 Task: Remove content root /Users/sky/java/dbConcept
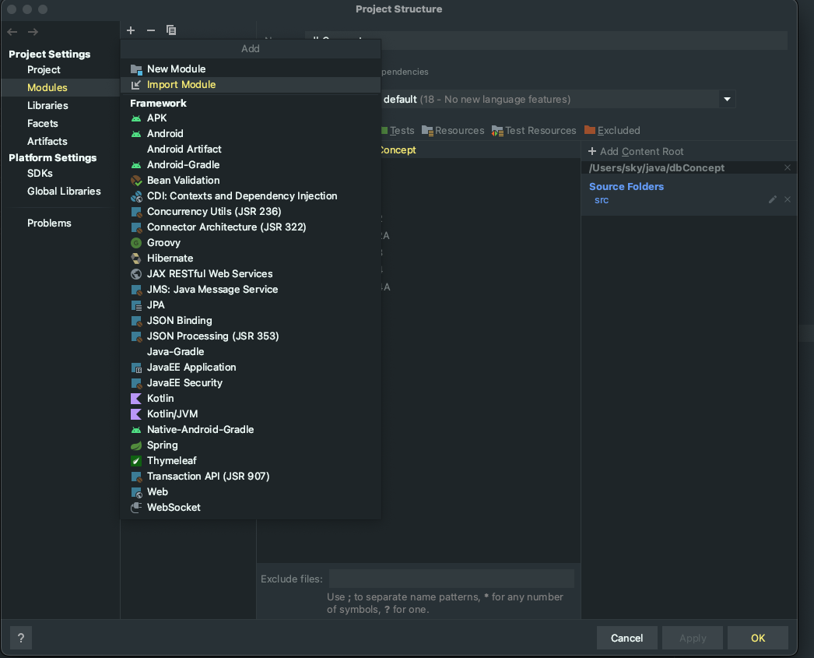point(787,167)
